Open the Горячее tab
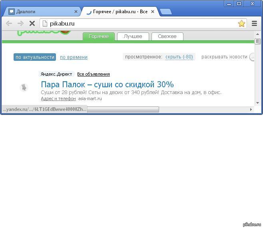The height and width of the screenshot is (229, 263). [99, 36]
